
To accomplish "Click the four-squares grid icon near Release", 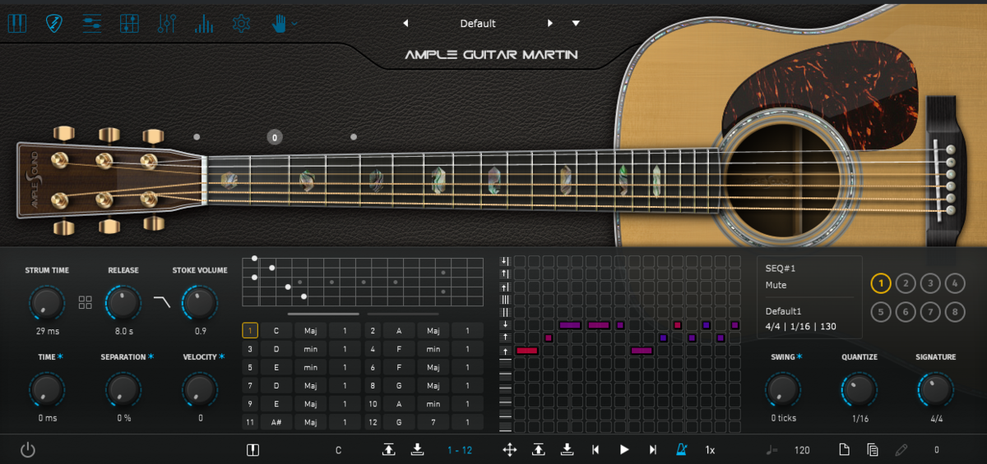I will [x=86, y=302].
